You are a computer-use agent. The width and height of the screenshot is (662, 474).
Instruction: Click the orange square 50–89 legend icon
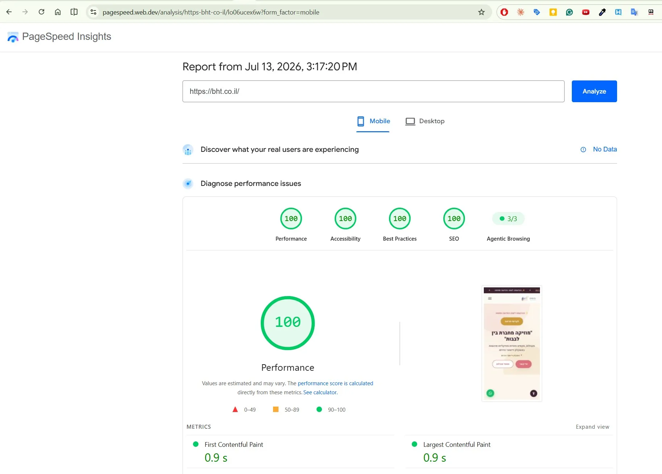coord(276,409)
